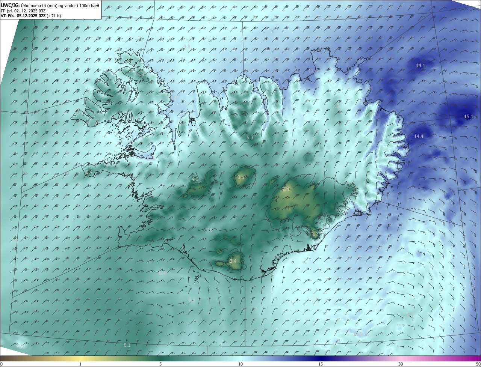Click the 8.4 value on the map

[x=162, y=274]
